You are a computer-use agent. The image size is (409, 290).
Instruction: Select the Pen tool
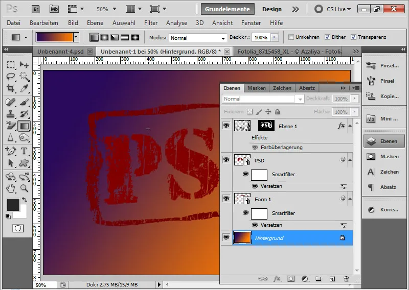pos(10,151)
